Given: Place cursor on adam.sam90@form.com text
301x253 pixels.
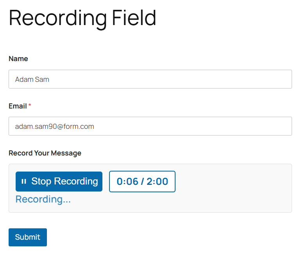Looking at the screenshot, I should click(55, 127).
